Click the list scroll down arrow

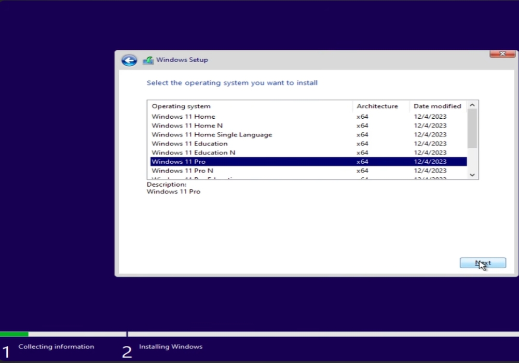(472, 175)
